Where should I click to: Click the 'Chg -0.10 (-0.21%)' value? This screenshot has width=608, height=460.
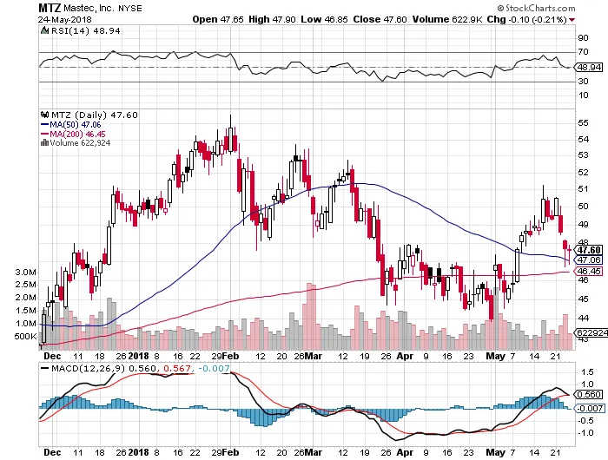click(527, 19)
